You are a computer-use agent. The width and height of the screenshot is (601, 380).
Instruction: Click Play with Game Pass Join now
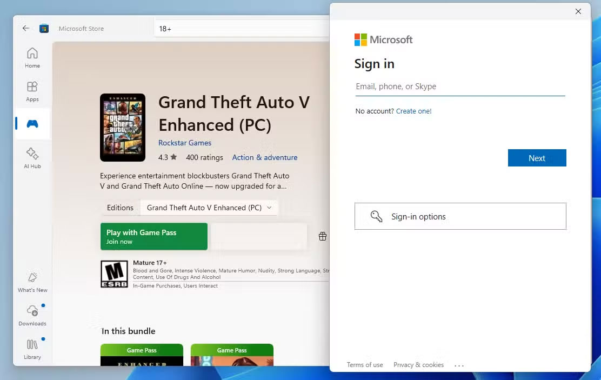[153, 236]
